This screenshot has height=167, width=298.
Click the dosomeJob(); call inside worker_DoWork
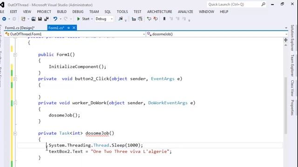[64, 115]
